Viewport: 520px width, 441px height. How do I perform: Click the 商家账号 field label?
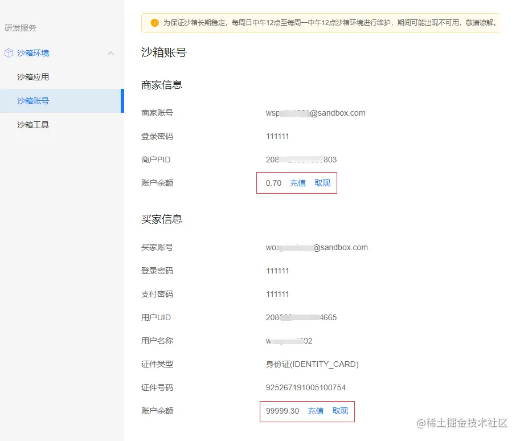point(157,113)
